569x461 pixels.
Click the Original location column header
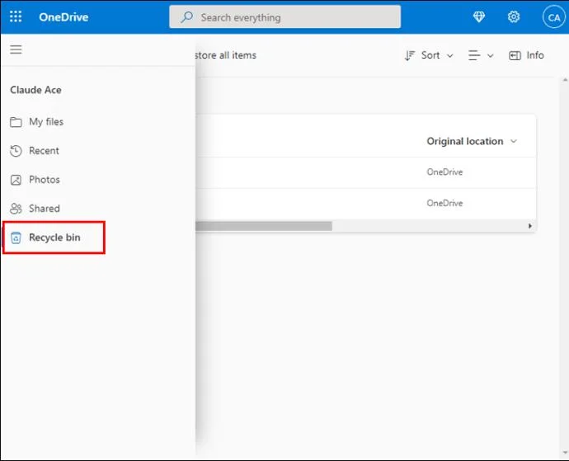coord(465,141)
